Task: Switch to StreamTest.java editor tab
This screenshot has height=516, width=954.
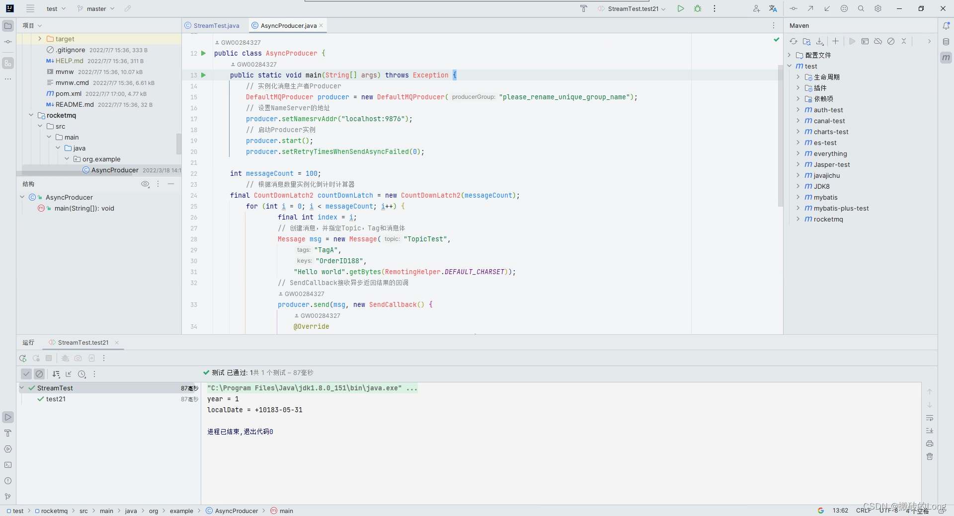Action: coord(212,26)
